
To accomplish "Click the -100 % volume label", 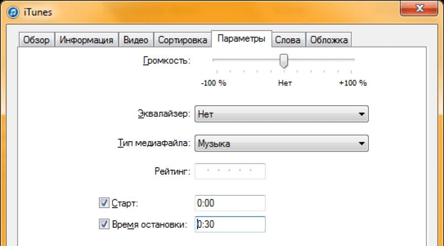I will (214, 83).
